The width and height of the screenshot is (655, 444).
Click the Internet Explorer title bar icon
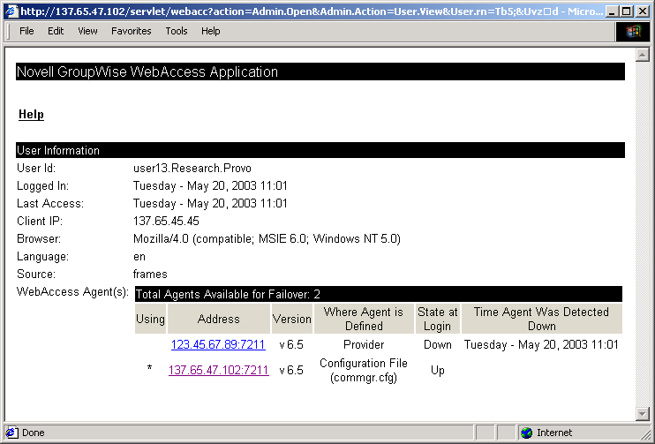pyautogui.click(x=11, y=11)
